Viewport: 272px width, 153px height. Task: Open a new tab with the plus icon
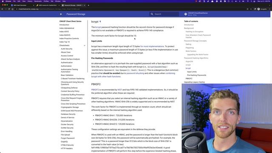click(x=88, y=6)
